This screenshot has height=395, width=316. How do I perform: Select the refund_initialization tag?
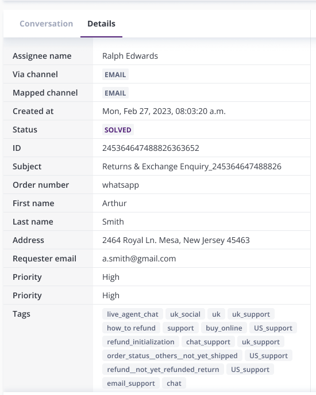point(141,342)
